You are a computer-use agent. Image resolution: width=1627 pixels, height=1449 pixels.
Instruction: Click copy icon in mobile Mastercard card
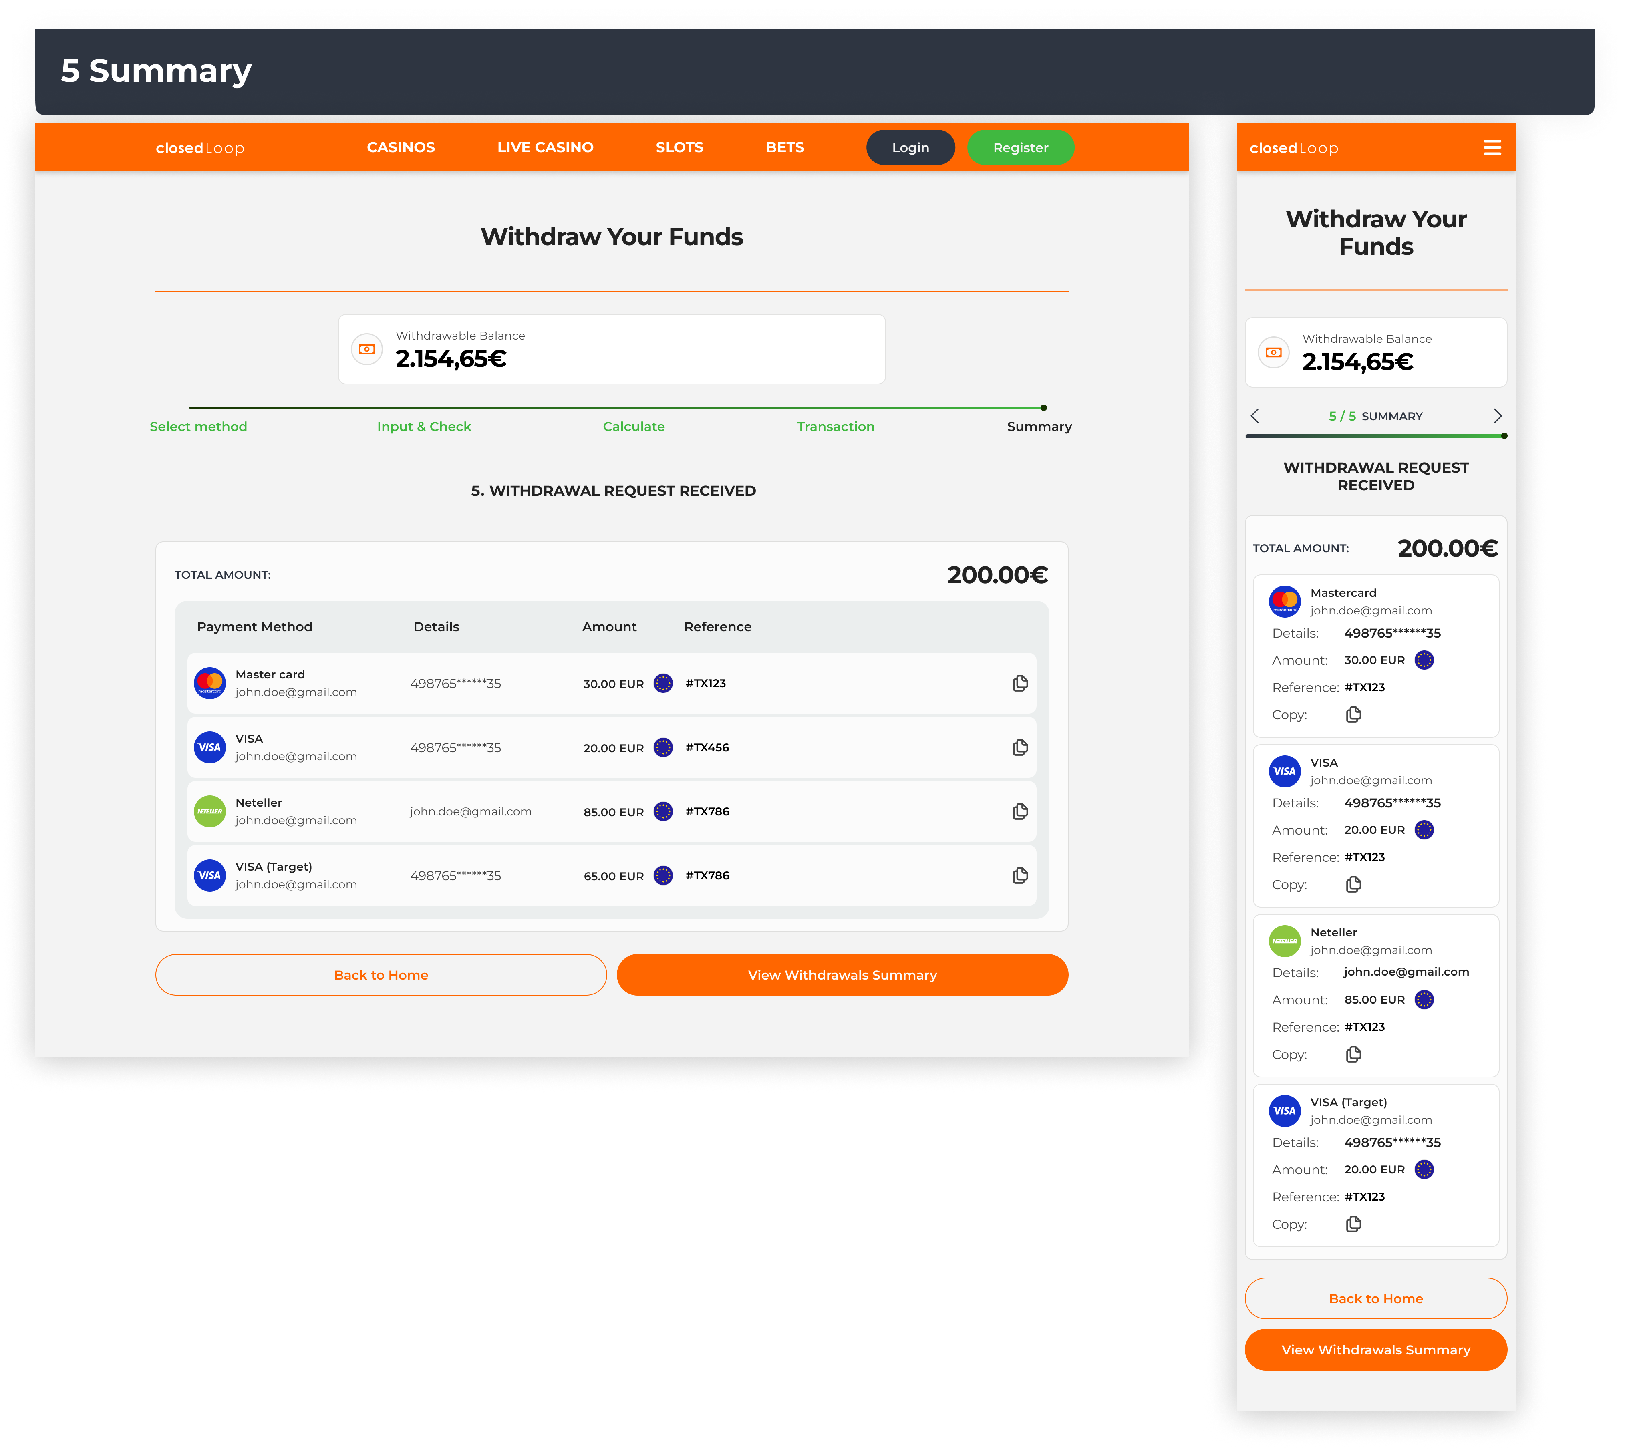tap(1354, 715)
